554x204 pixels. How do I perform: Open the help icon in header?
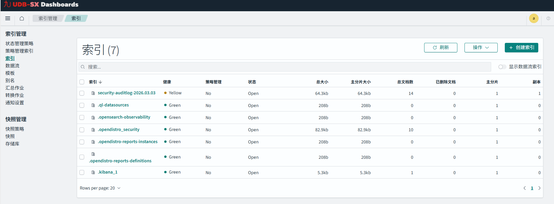(x=548, y=18)
